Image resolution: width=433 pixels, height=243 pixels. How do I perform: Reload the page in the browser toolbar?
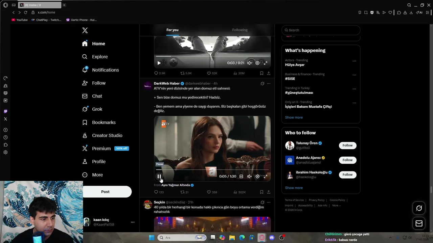[x=25, y=12]
